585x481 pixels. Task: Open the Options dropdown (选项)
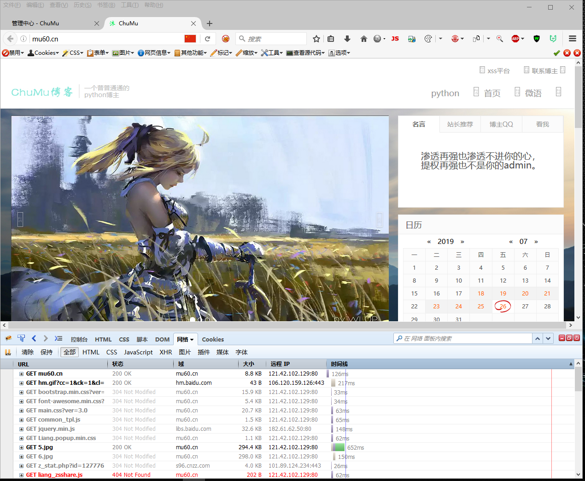339,53
